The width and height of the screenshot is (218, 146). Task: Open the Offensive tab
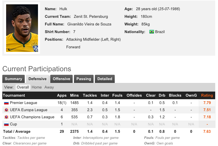point(61,79)
